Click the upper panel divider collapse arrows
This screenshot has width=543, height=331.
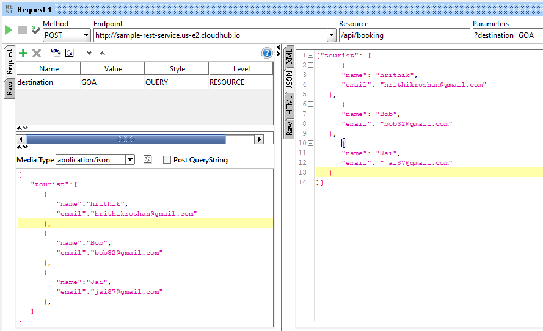coord(23,128)
